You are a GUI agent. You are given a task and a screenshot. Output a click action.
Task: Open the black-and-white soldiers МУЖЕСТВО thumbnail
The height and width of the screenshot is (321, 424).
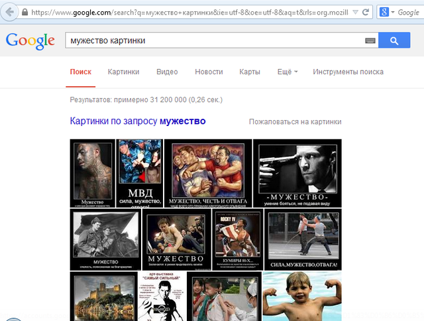pyautogui.click(x=105, y=239)
